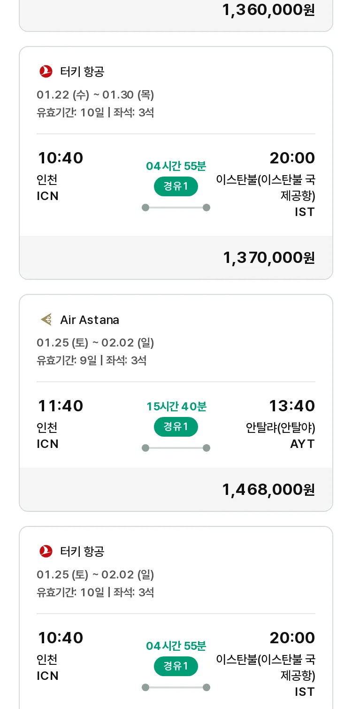Click Turkish Airlines logo on 01.25 flight

click(x=46, y=551)
